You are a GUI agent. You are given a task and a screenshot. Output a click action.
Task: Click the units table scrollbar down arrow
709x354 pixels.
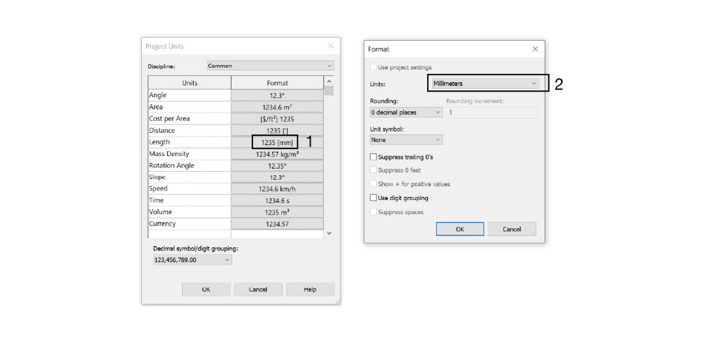[x=330, y=232]
